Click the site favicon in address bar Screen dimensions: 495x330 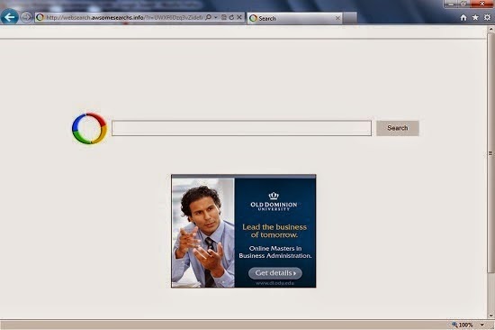(x=40, y=17)
